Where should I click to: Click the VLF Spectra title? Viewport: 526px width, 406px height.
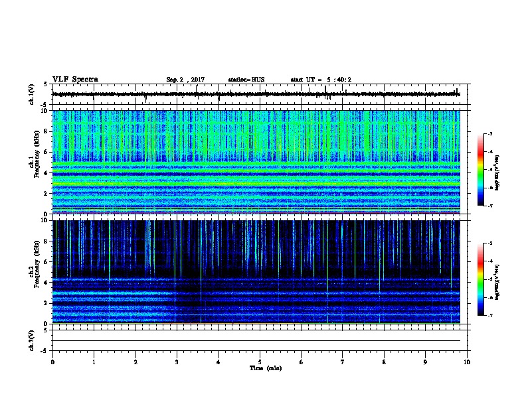coord(75,80)
